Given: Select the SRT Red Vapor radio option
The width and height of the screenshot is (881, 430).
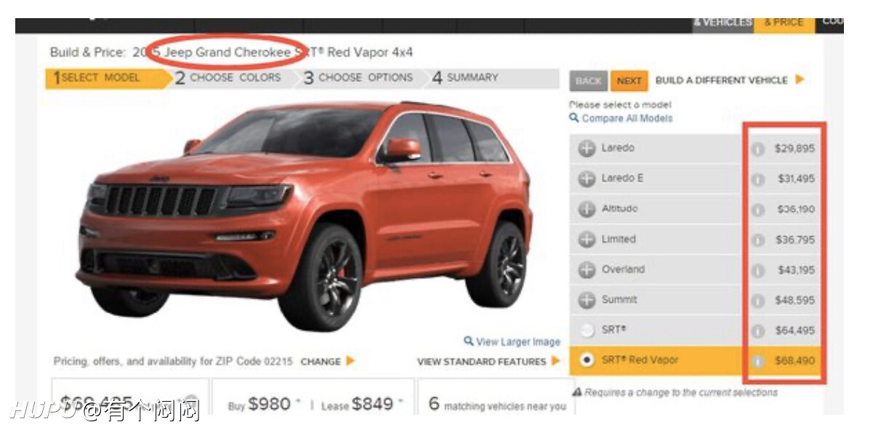Looking at the screenshot, I should point(587,360).
